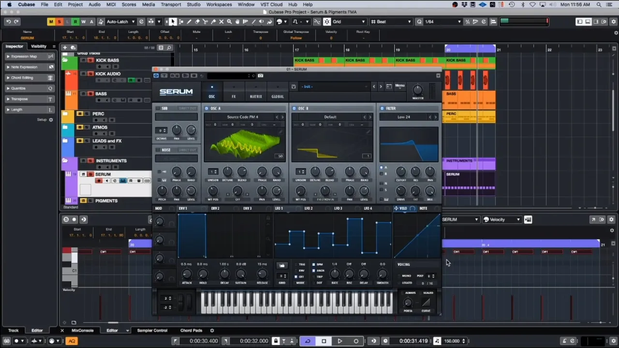Click the transport Stop button
The height and width of the screenshot is (348, 619).
[324, 341]
